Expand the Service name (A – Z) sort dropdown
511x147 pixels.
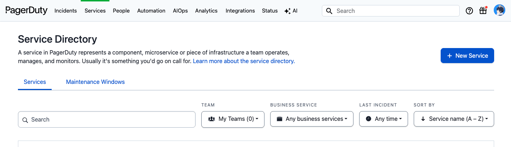454,119
